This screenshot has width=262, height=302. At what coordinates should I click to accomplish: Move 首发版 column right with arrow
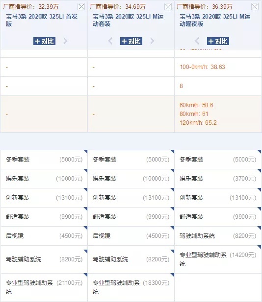click(65, 41)
